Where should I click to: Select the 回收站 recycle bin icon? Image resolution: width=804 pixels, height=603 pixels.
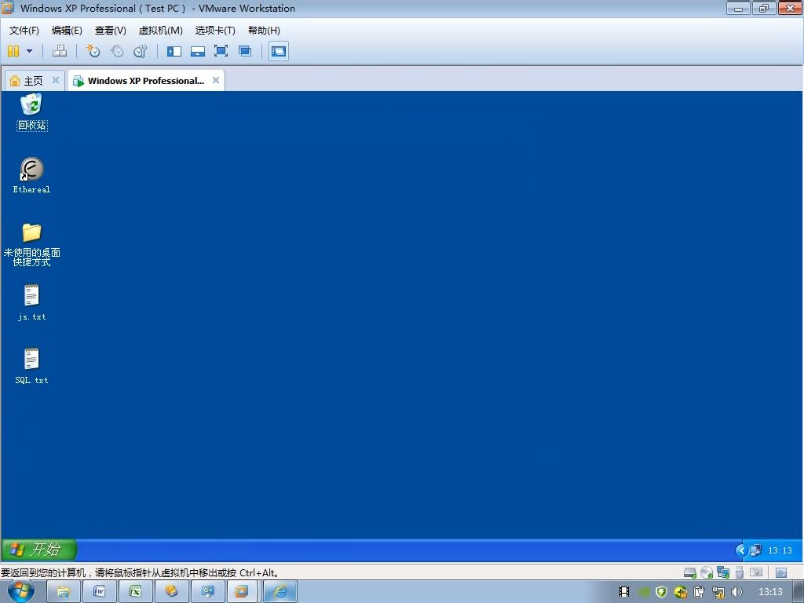31,111
